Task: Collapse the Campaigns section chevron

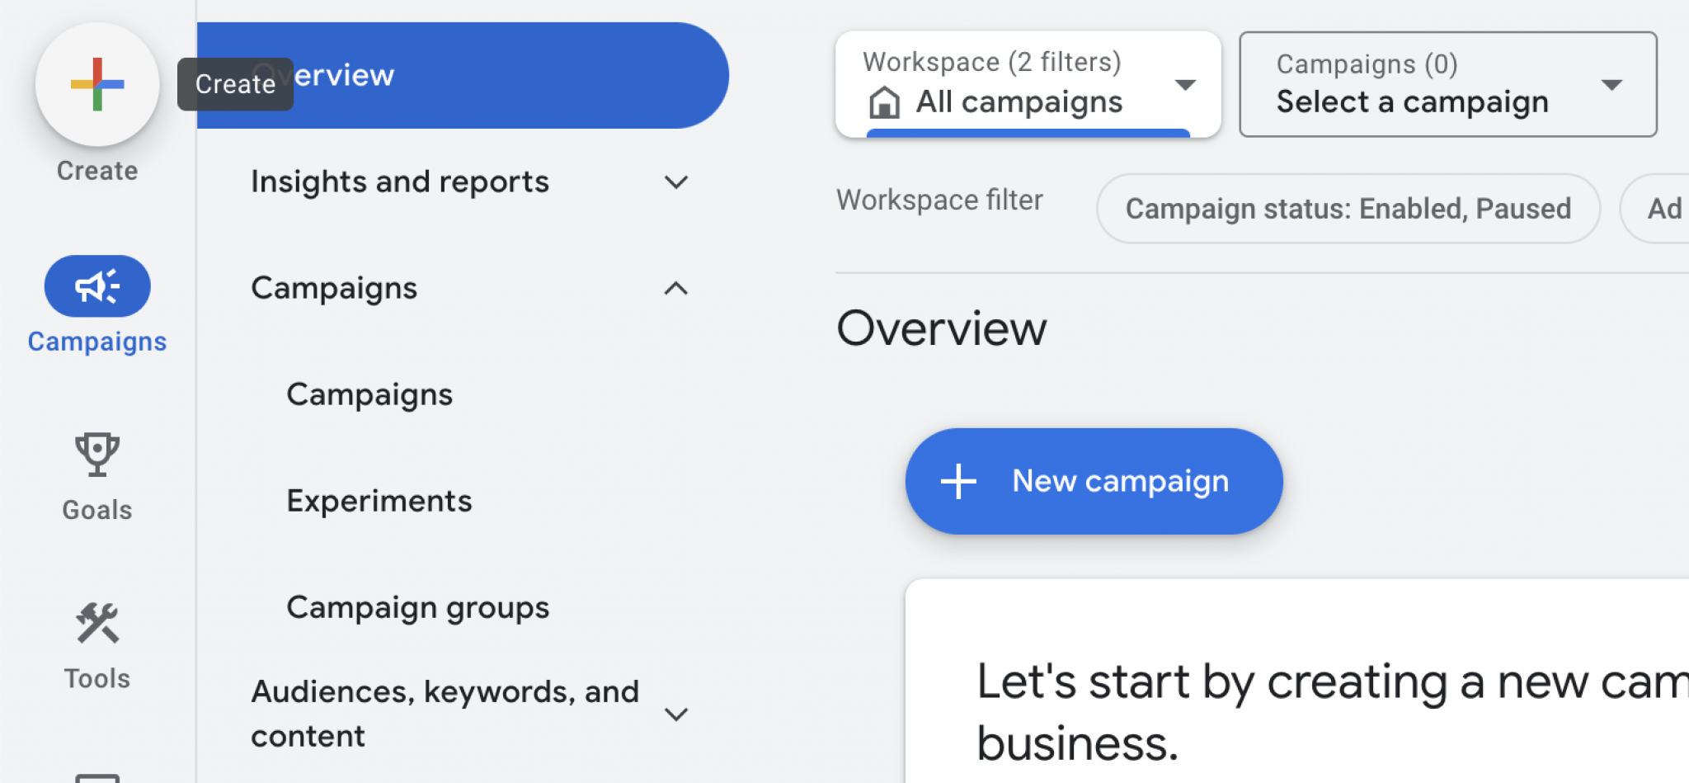Action: pos(675,289)
